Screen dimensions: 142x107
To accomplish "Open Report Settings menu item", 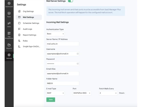I will (x=29, y=35).
